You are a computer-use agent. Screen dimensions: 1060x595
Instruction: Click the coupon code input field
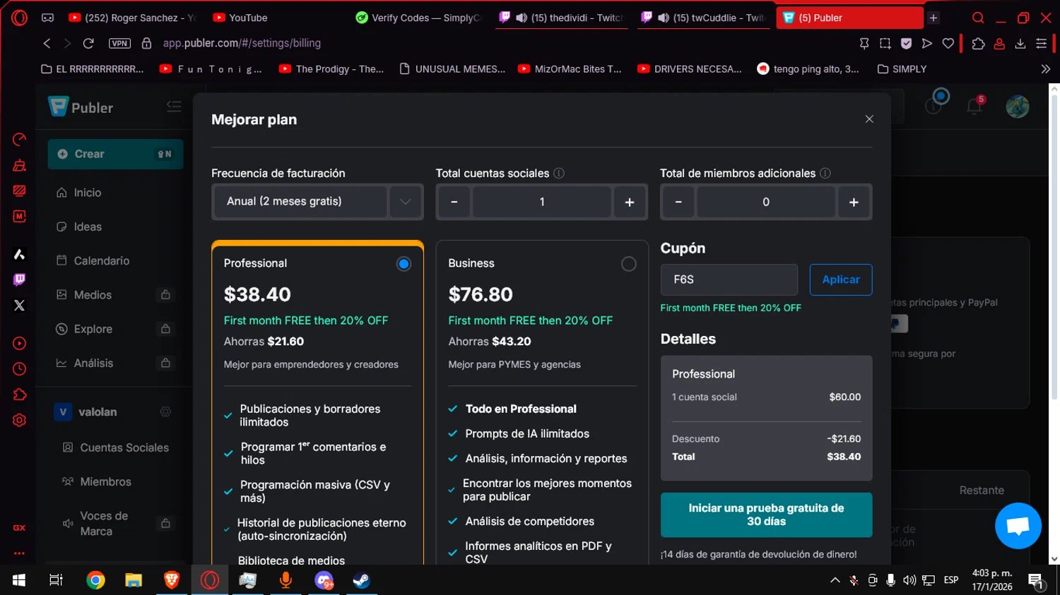(729, 280)
